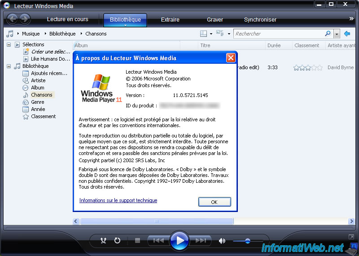
Task: Switch to compact mode icon
Action: click(x=351, y=237)
